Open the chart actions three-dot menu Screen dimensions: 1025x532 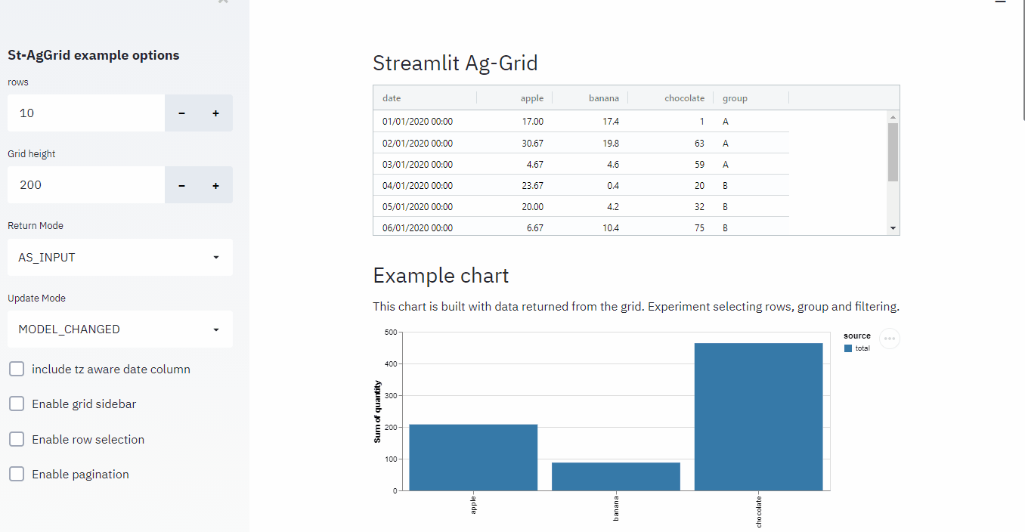(x=890, y=339)
